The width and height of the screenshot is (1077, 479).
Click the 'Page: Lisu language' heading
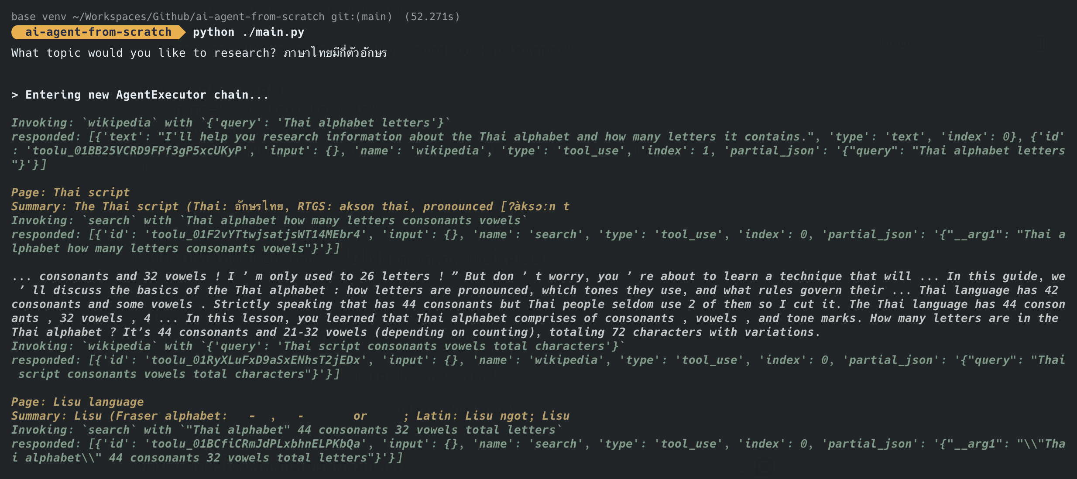tap(77, 402)
